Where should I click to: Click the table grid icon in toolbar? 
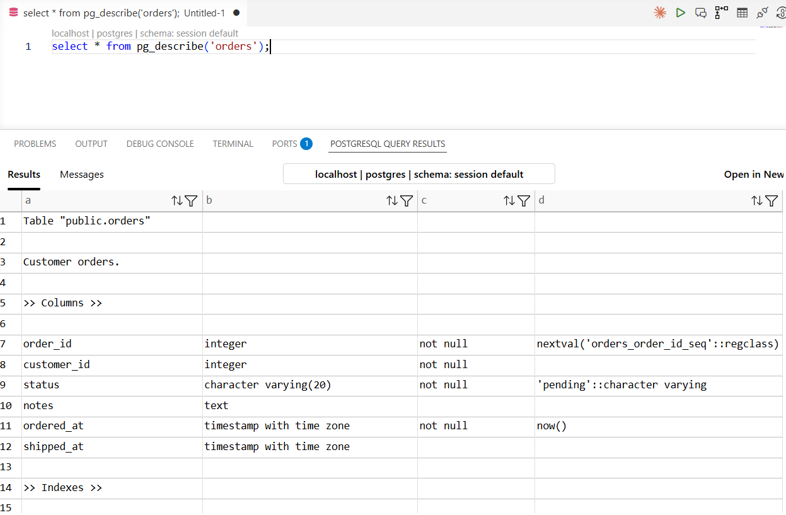click(x=743, y=13)
